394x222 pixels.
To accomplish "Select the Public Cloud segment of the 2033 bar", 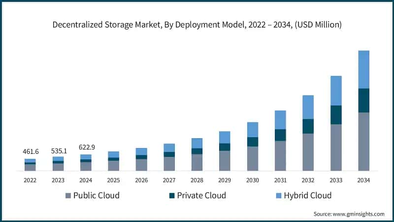I will 336,148.
